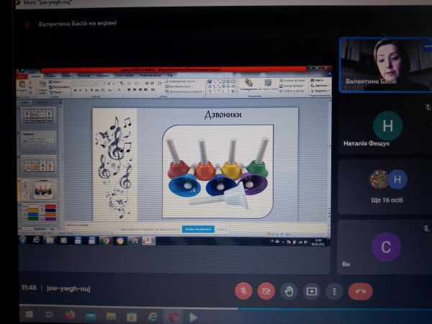Open Chrome in the shared screen taskbar
The image size is (432, 324).
pyautogui.click(x=106, y=240)
